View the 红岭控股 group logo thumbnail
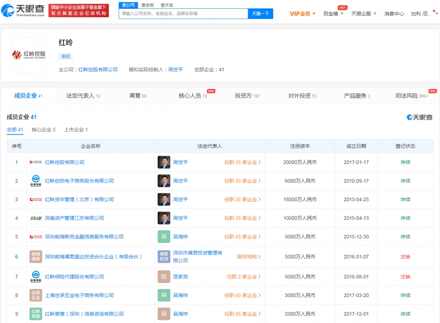Image resolution: width=440 pixels, height=323 pixels. click(30, 55)
